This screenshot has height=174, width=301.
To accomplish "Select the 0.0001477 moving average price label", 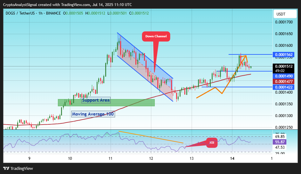I will (284, 82).
